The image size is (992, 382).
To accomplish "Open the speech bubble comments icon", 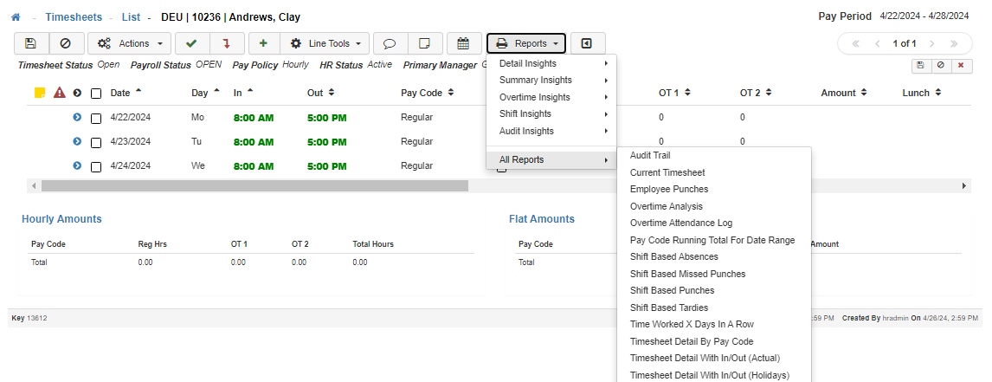I will (x=390, y=43).
